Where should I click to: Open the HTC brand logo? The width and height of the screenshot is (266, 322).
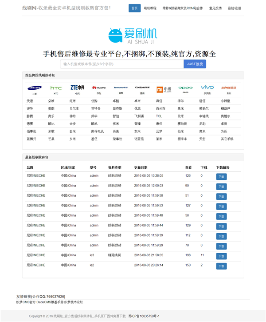point(56,88)
